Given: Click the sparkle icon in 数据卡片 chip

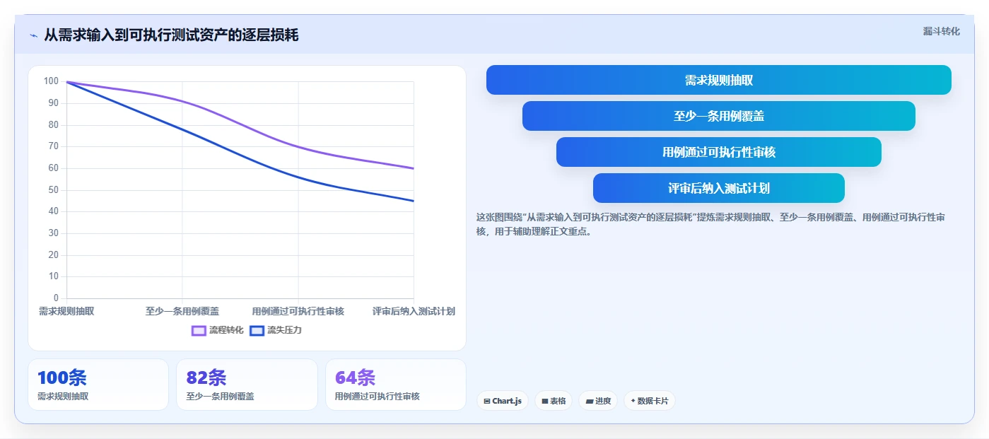Looking at the screenshot, I should [x=633, y=401].
